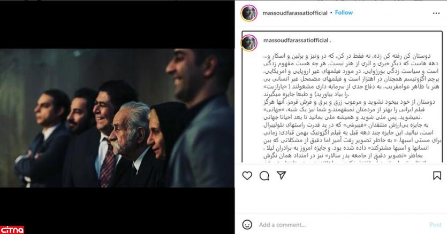Image resolution: width=447 pixels, height=234 pixels.
Task: Open the emoji picker smiley icon
Action: coord(247,224)
